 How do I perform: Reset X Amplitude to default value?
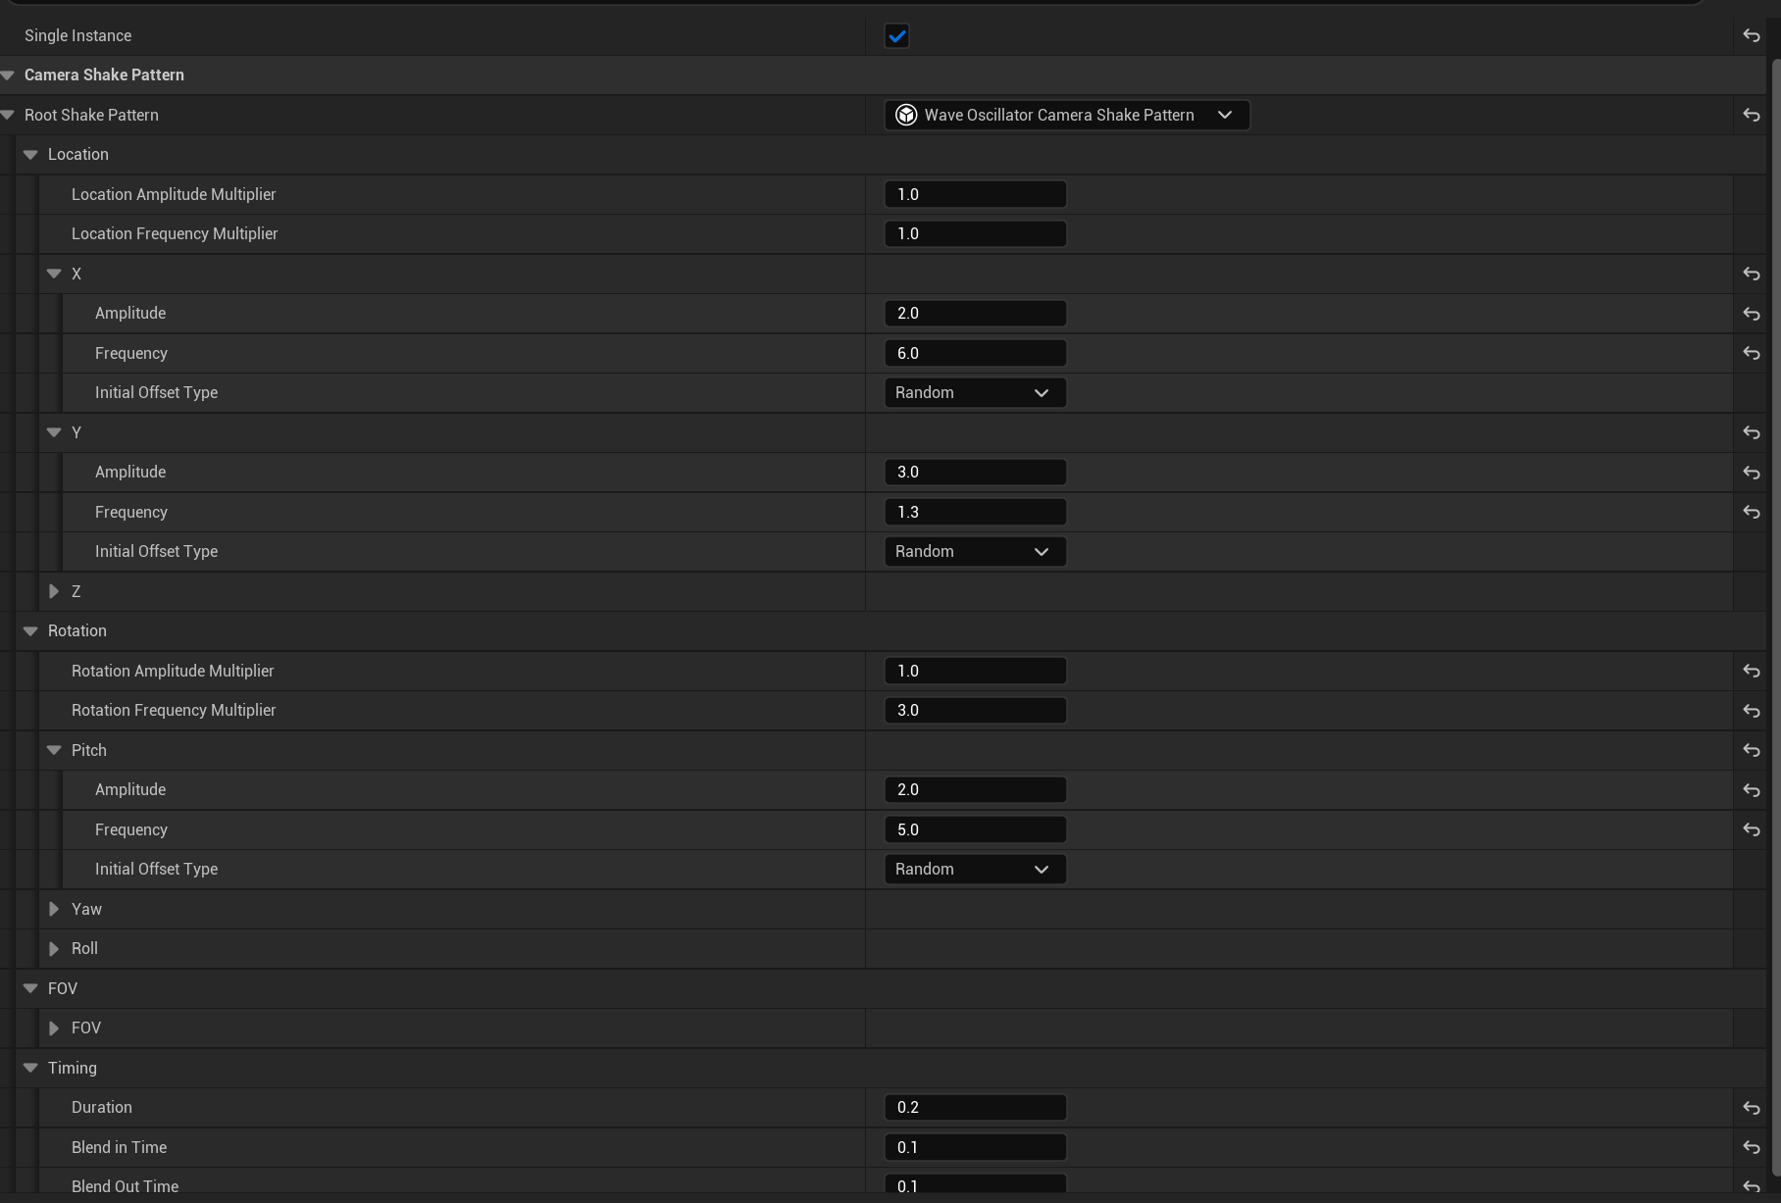point(1751,314)
